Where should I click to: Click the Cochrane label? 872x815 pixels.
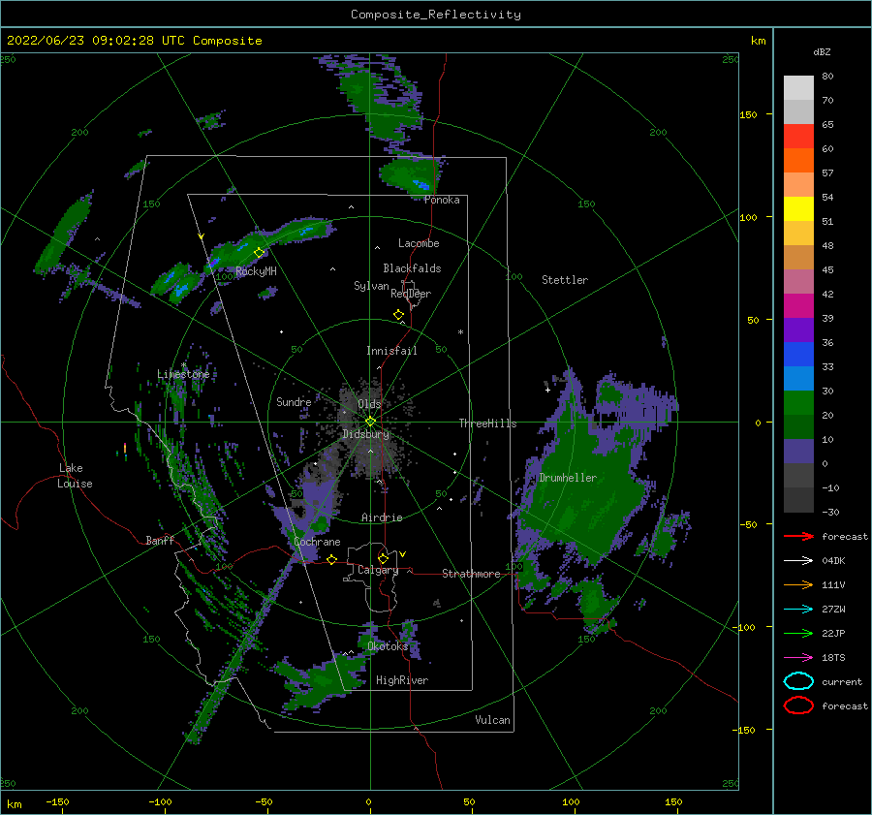317,542
